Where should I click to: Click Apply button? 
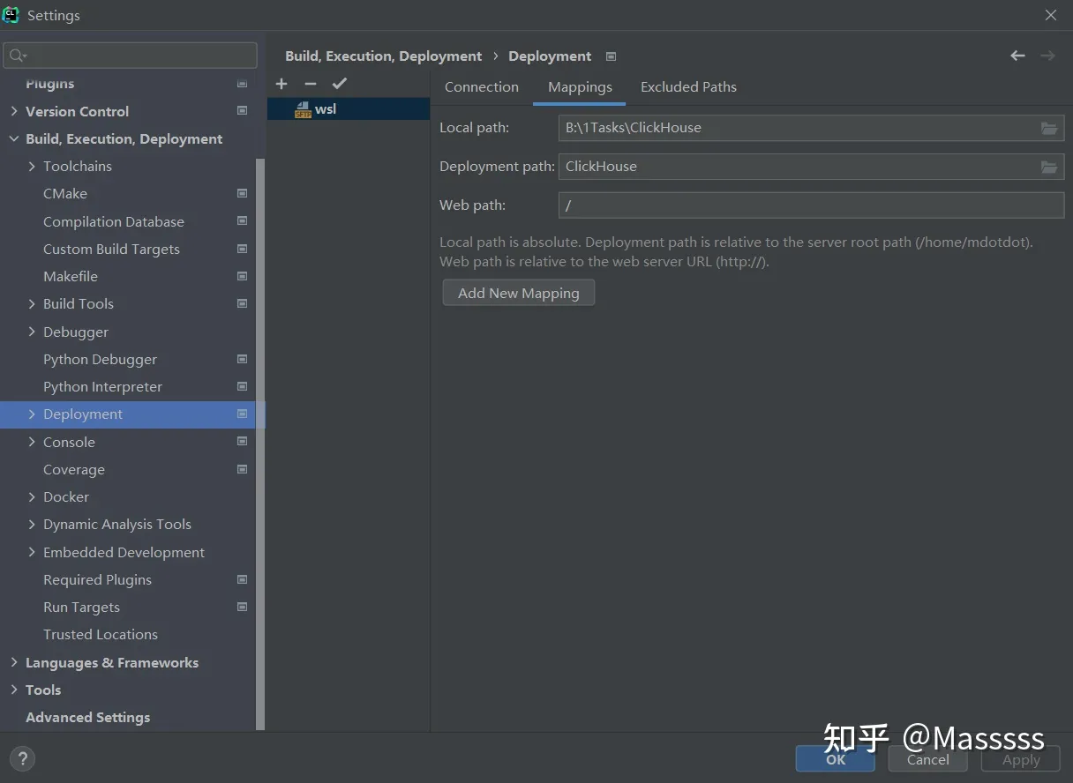tap(1021, 759)
